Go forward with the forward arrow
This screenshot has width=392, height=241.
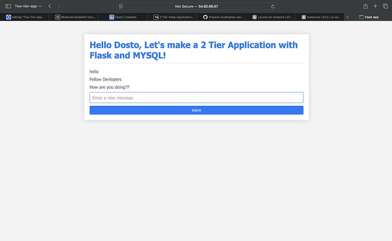[x=59, y=6]
